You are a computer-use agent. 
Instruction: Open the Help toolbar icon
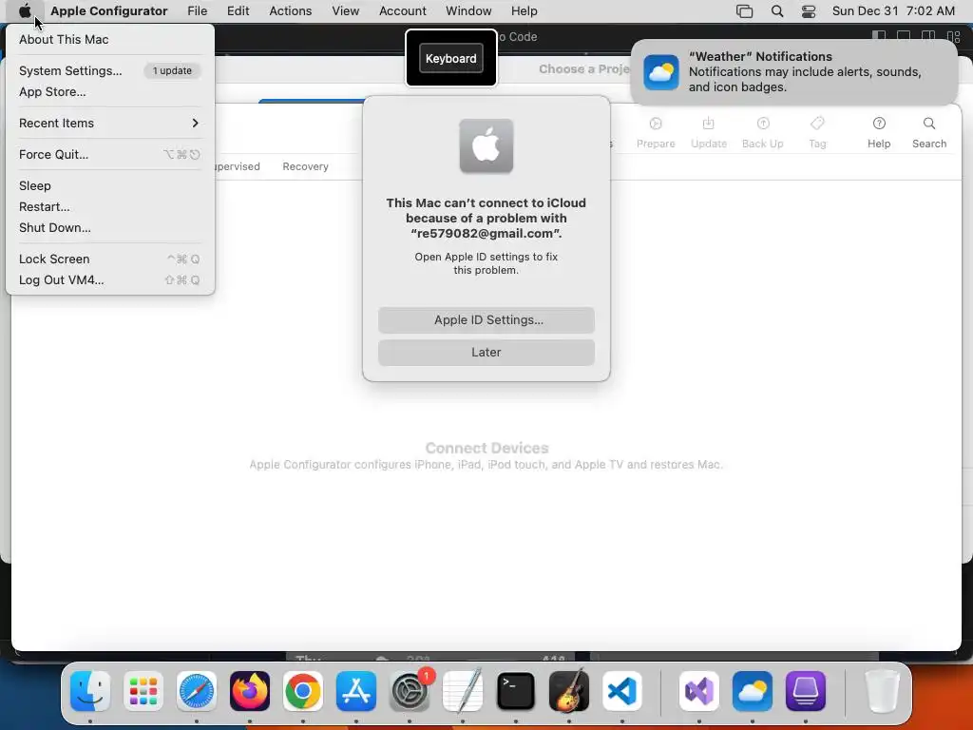879,132
